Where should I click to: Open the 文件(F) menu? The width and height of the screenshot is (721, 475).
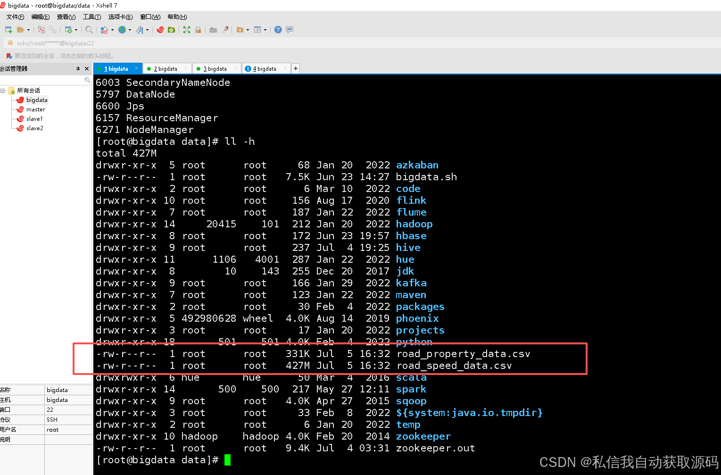pos(15,17)
